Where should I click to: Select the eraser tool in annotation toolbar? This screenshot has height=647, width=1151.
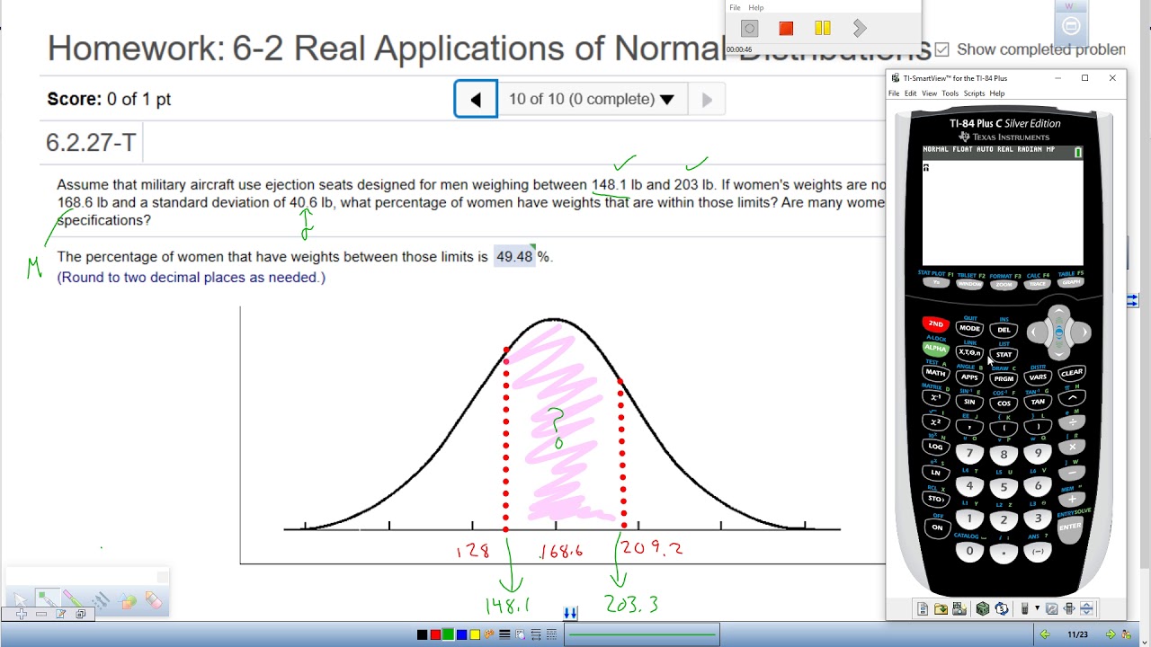pyautogui.click(x=154, y=599)
